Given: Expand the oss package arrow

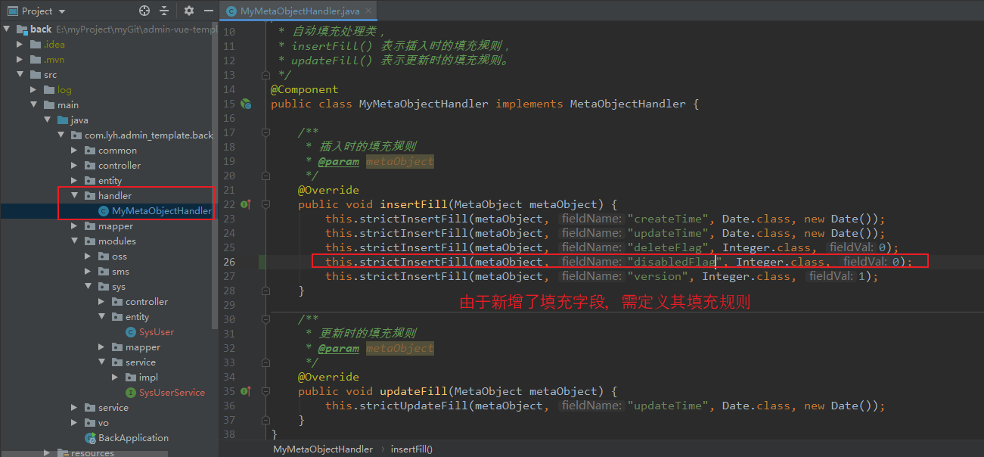Looking at the screenshot, I should pyautogui.click(x=88, y=256).
